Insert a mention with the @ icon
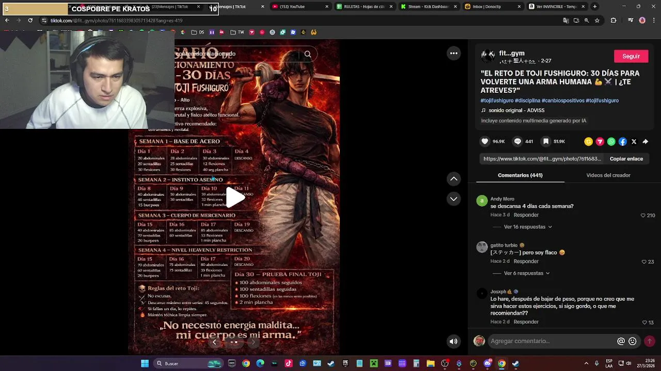 (x=621, y=341)
